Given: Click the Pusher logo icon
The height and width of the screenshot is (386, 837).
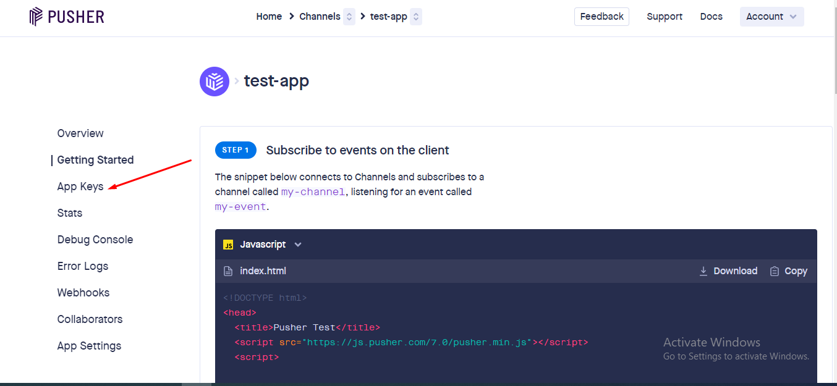Looking at the screenshot, I should click(36, 17).
